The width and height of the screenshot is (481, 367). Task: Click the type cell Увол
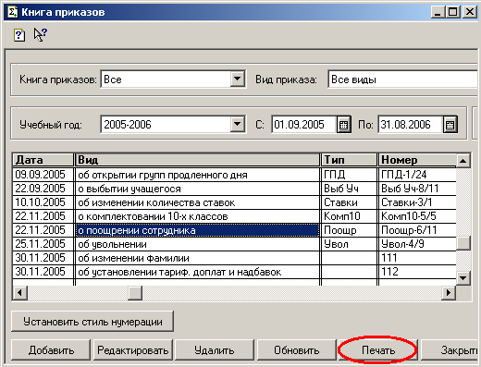[x=350, y=244]
